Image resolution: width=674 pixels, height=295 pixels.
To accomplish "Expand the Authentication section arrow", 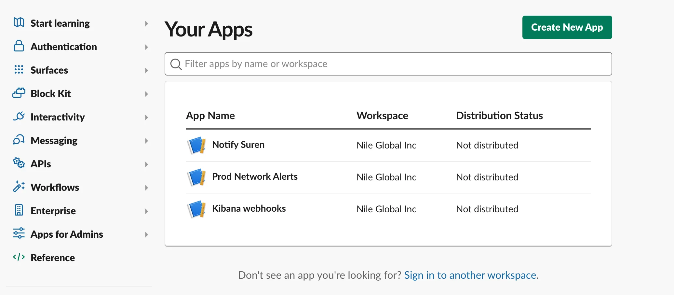I will pos(146,47).
